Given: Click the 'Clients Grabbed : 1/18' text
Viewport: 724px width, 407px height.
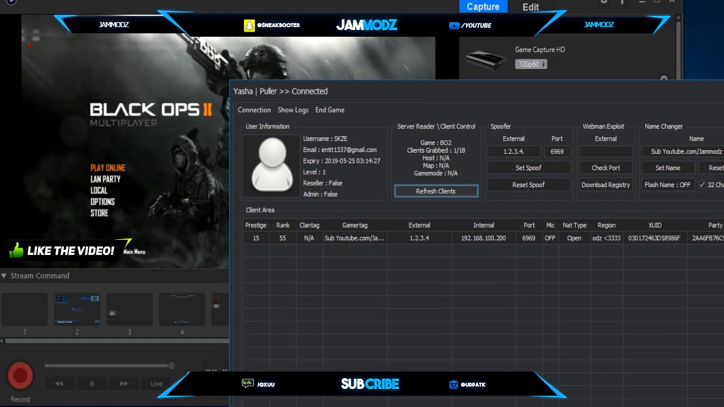Looking at the screenshot, I should click(x=436, y=151).
